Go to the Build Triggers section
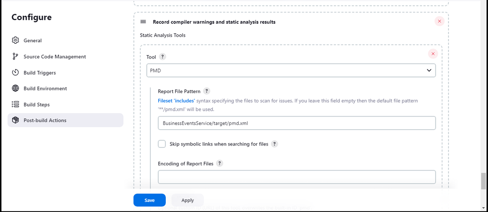Image resolution: width=488 pixels, height=212 pixels. coord(40,73)
